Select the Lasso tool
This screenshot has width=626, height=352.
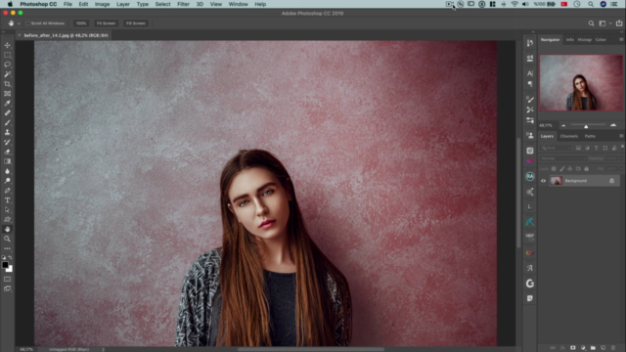7,65
